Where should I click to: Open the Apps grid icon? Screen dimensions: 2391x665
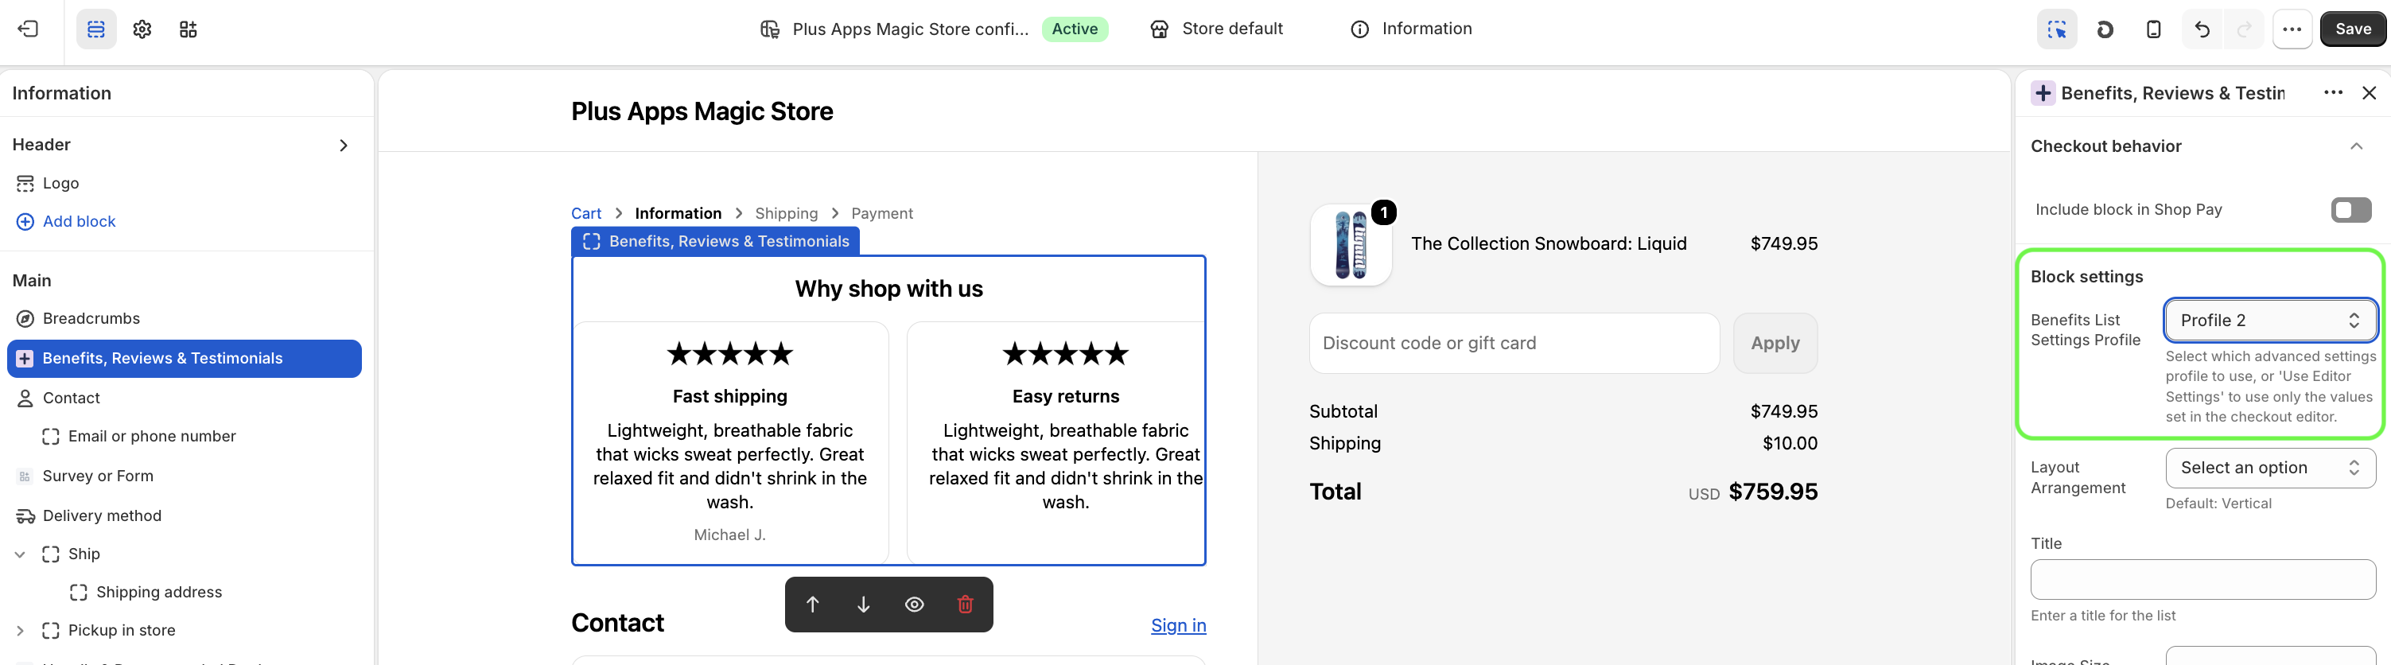[188, 29]
